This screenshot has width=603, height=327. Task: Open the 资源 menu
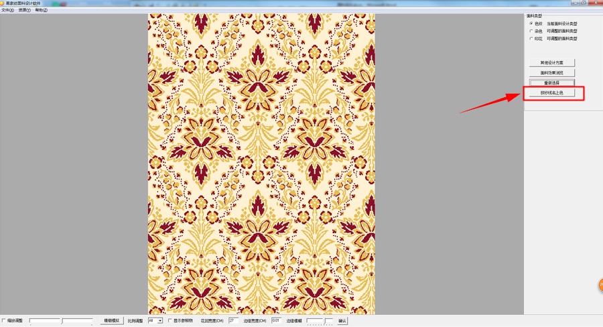pyautogui.click(x=24, y=11)
